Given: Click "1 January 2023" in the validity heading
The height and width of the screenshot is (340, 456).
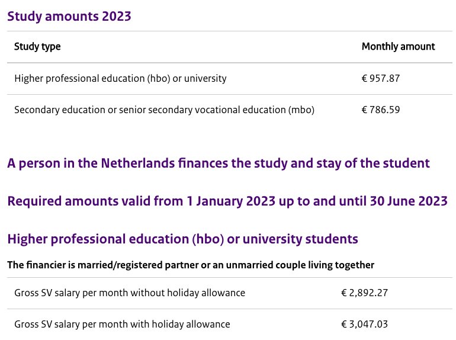Looking at the screenshot, I should tap(230, 201).
